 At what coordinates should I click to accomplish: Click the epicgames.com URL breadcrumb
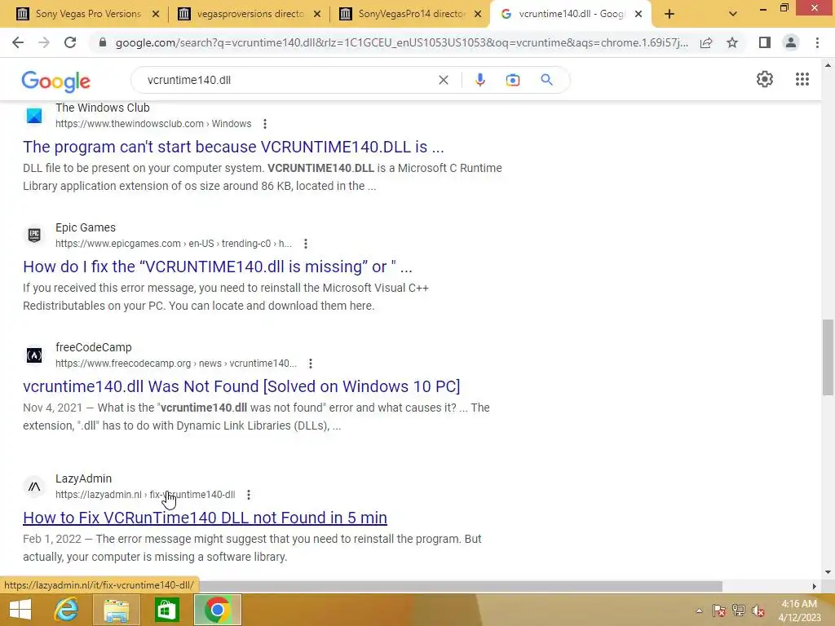174,244
